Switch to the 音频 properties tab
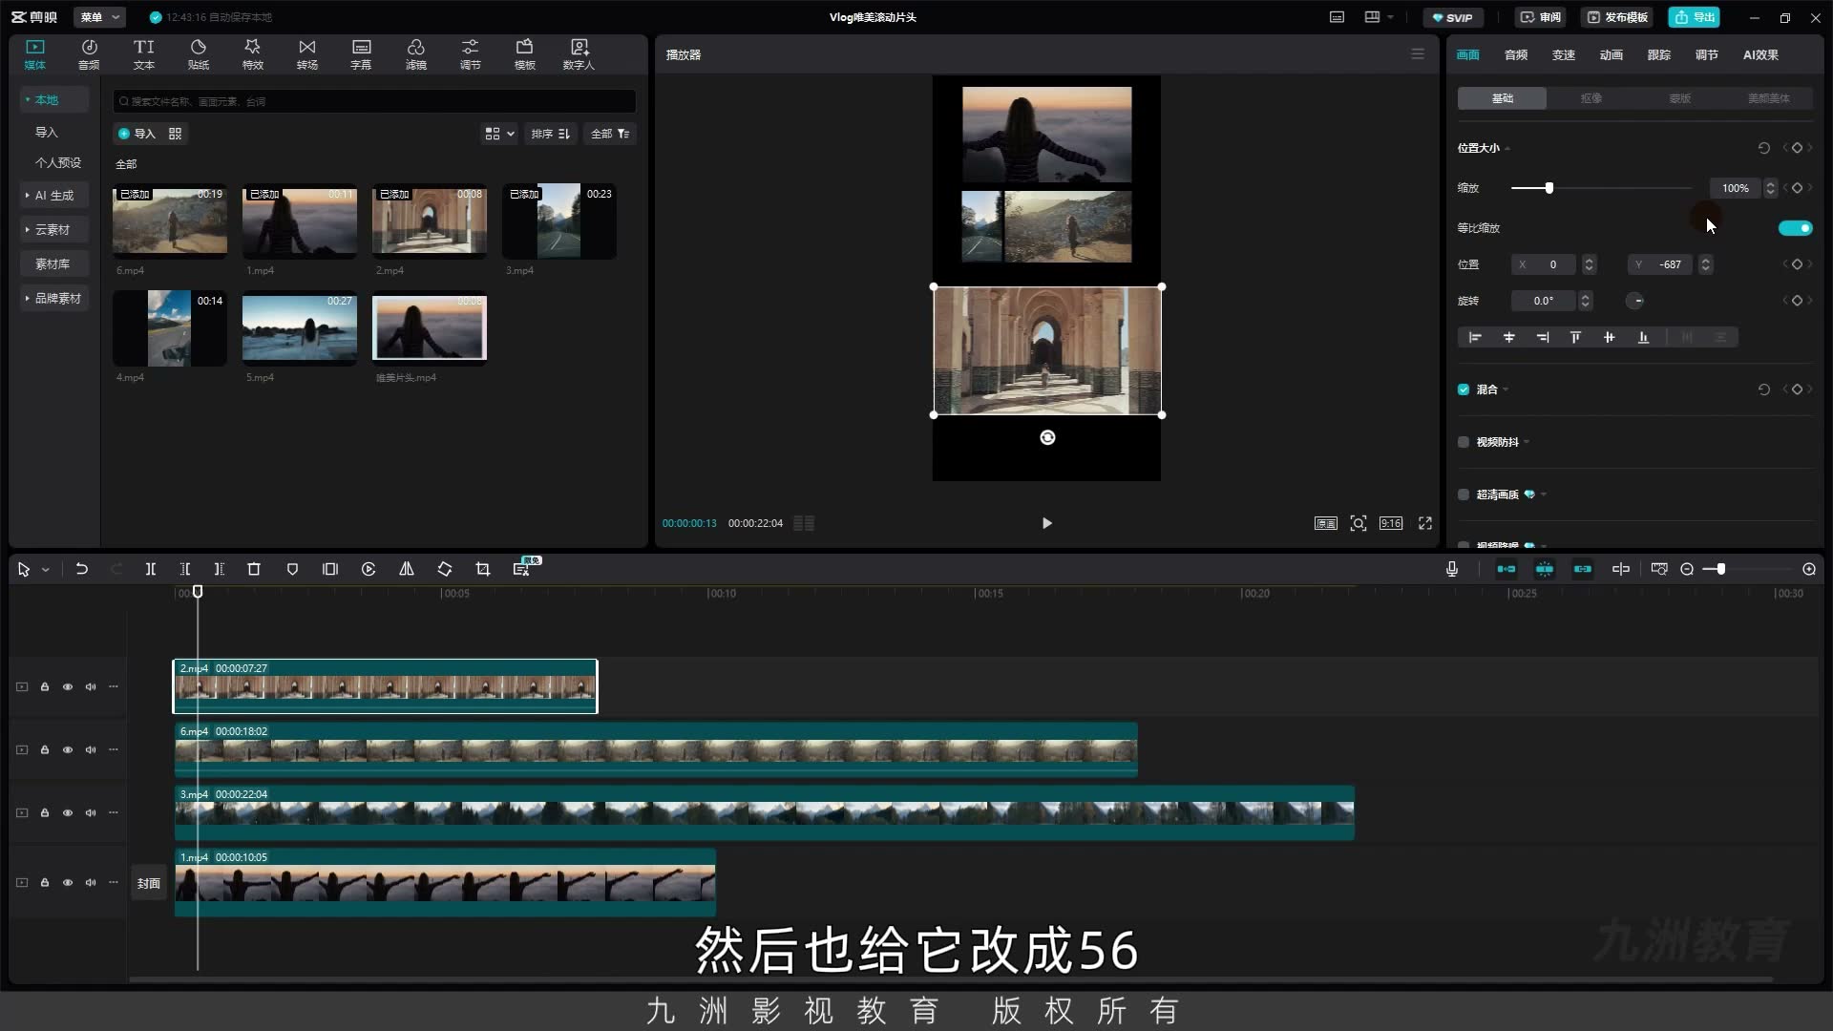The width and height of the screenshot is (1833, 1031). point(1516,54)
